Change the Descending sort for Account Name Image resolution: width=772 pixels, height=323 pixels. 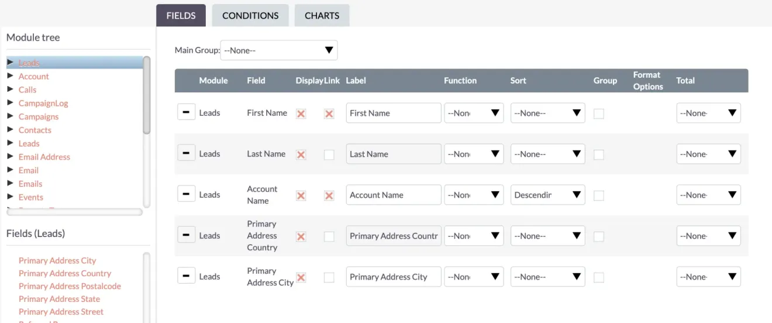point(547,195)
